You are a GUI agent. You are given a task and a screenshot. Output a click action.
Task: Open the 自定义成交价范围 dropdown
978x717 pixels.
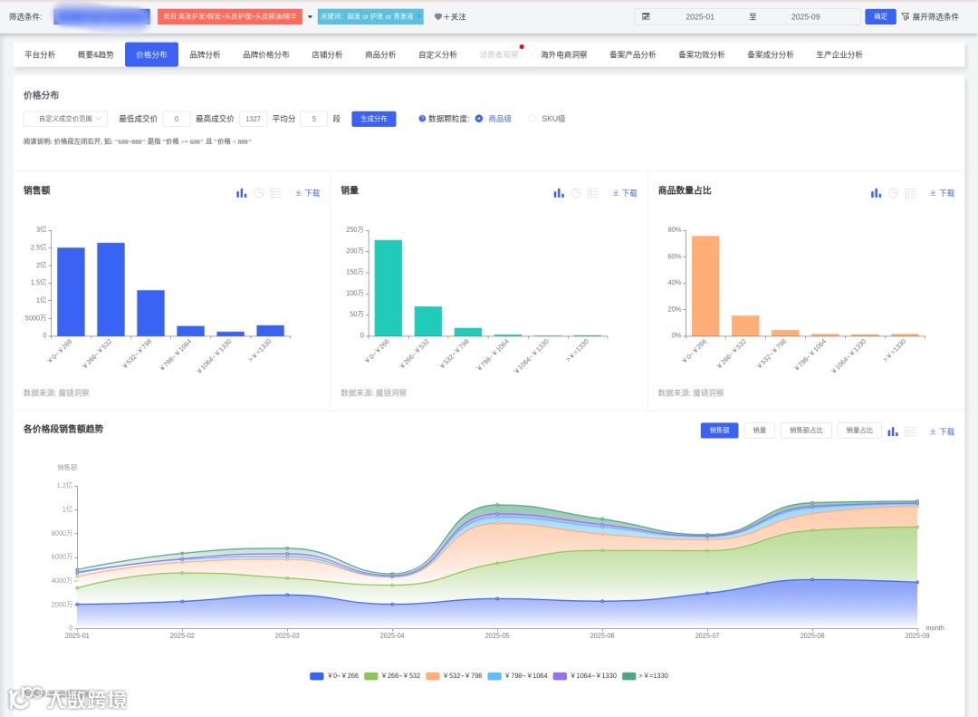[65, 119]
